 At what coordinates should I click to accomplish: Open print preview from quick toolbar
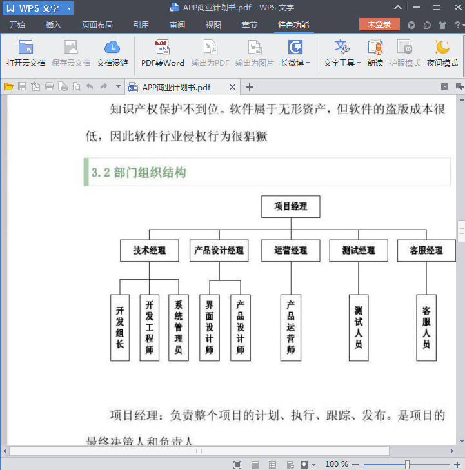pos(77,86)
